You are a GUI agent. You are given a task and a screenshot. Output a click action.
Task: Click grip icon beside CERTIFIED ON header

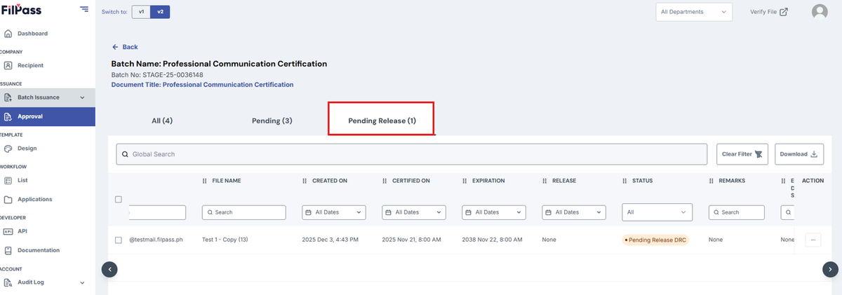coord(385,181)
